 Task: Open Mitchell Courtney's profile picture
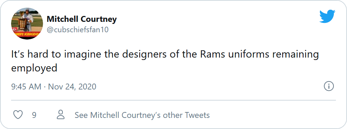27,24
